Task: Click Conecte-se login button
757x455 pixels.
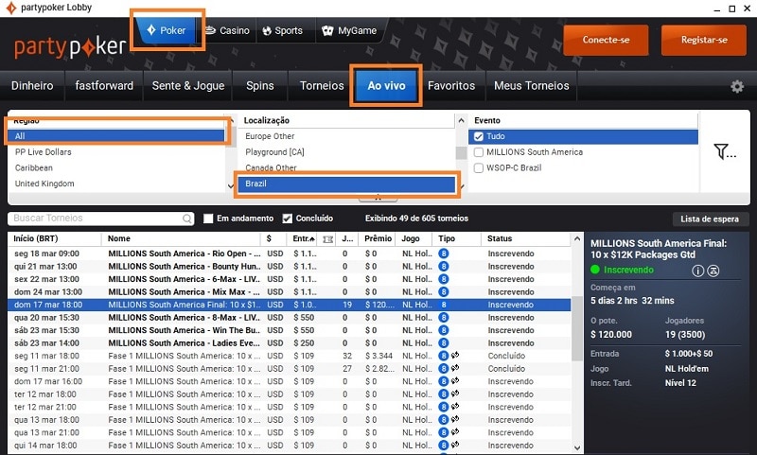Action: pyautogui.click(x=606, y=40)
